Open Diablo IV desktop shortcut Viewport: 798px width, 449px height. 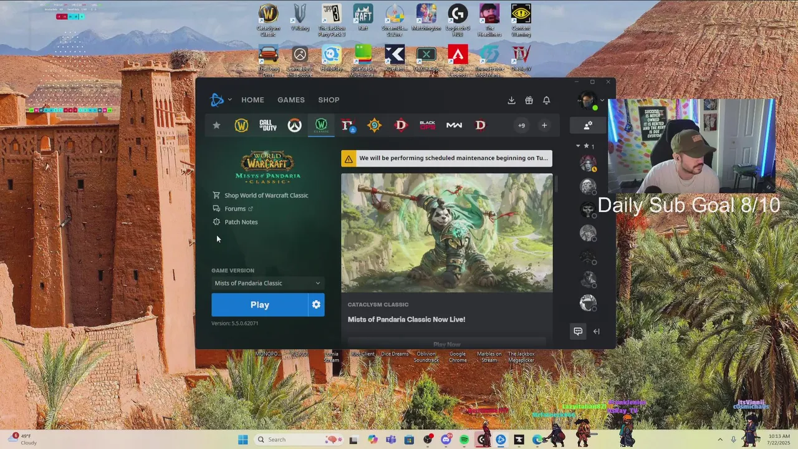click(x=521, y=59)
